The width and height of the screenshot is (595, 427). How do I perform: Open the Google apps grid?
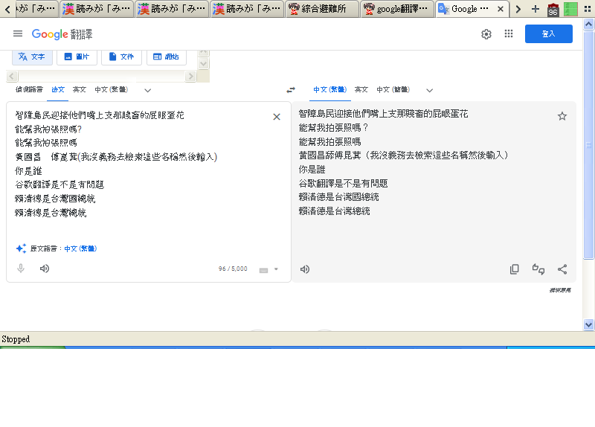point(509,33)
